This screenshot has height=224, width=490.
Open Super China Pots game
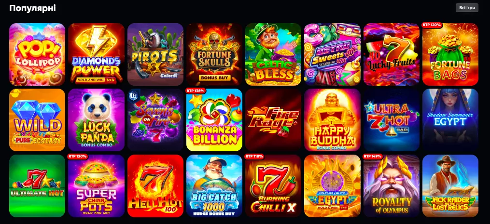[x=96, y=186]
